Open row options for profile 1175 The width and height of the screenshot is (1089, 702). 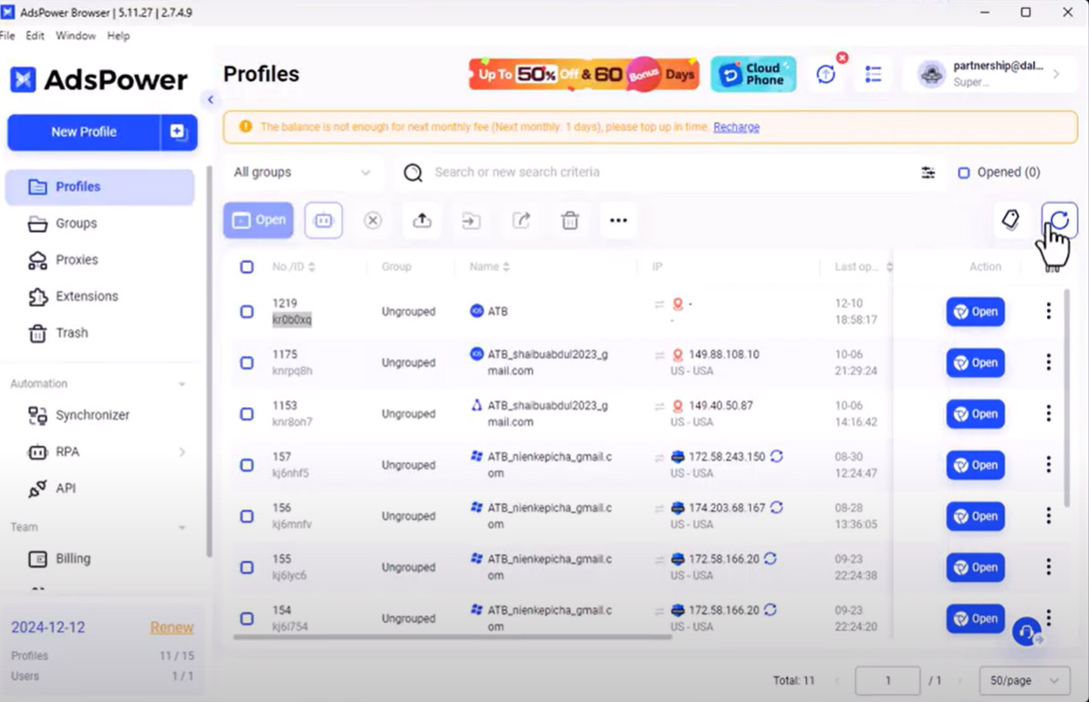coord(1049,361)
